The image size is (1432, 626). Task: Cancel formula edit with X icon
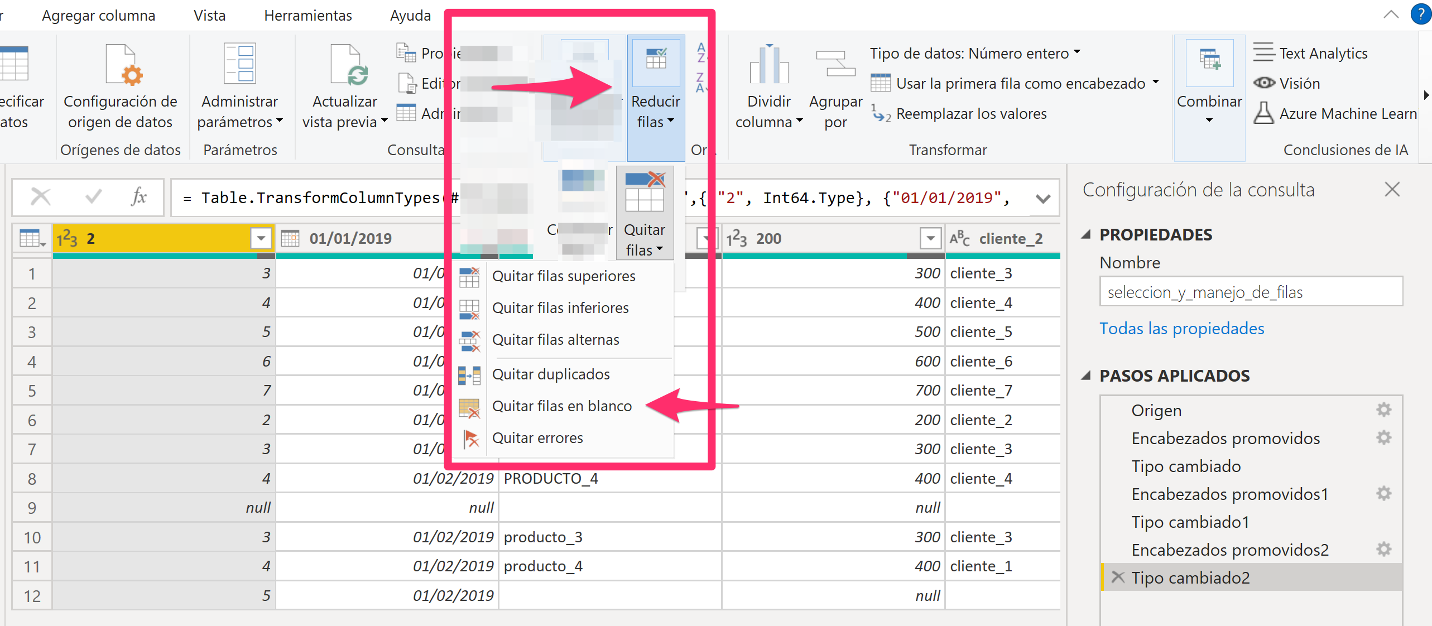click(41, 197)
